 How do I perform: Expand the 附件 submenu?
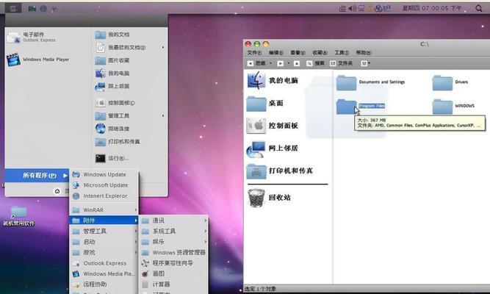pos(104,220)
